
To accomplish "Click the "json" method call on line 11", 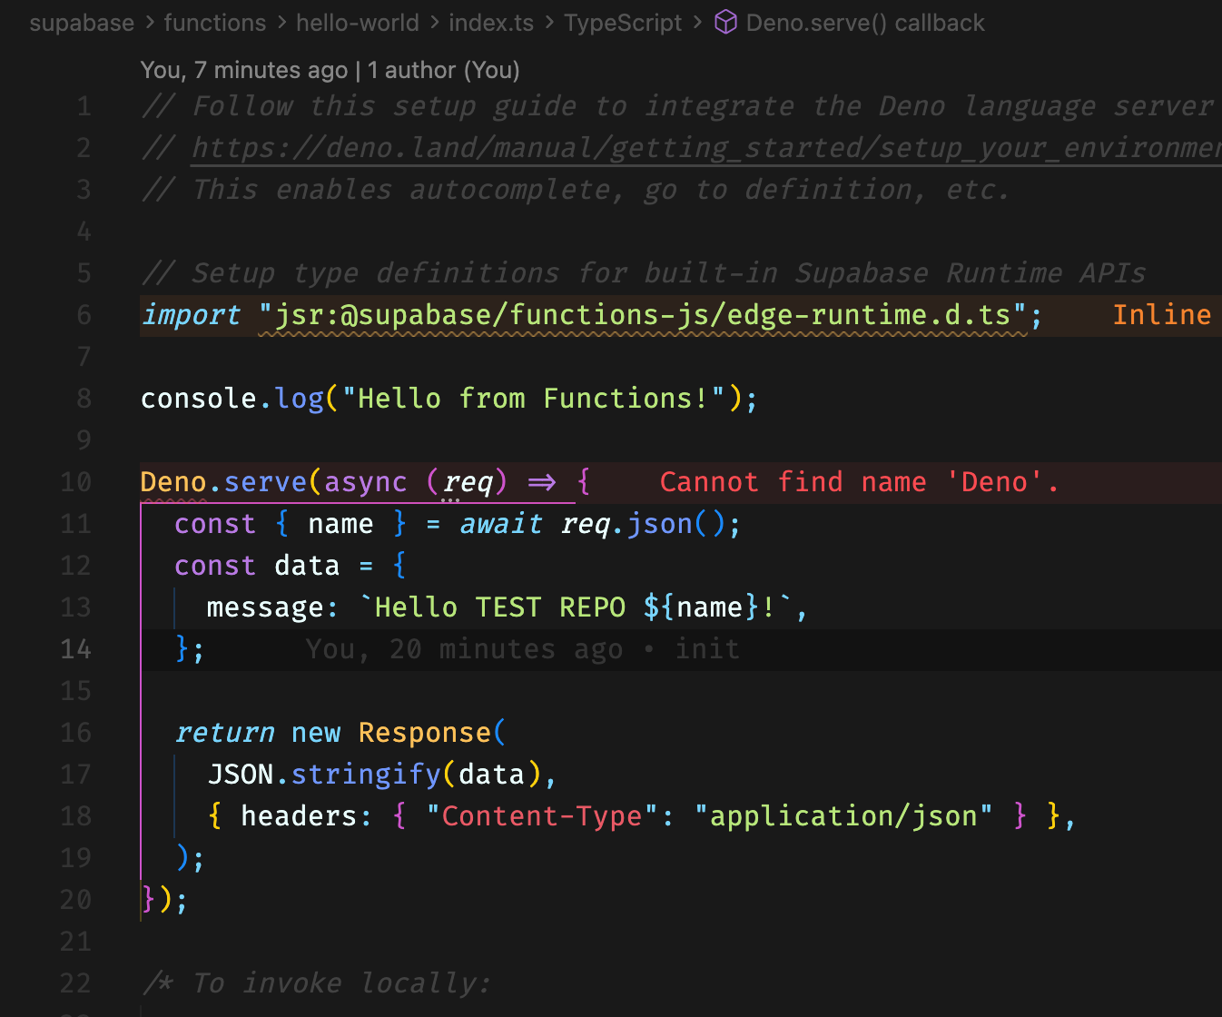I will (x=660, y=524).
